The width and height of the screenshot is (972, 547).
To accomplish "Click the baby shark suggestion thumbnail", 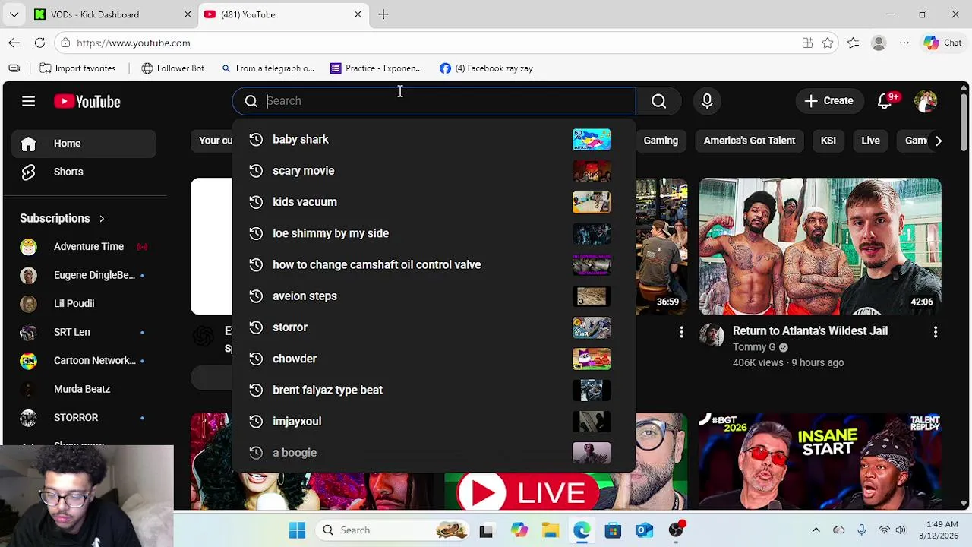I will tap(592, 139).
